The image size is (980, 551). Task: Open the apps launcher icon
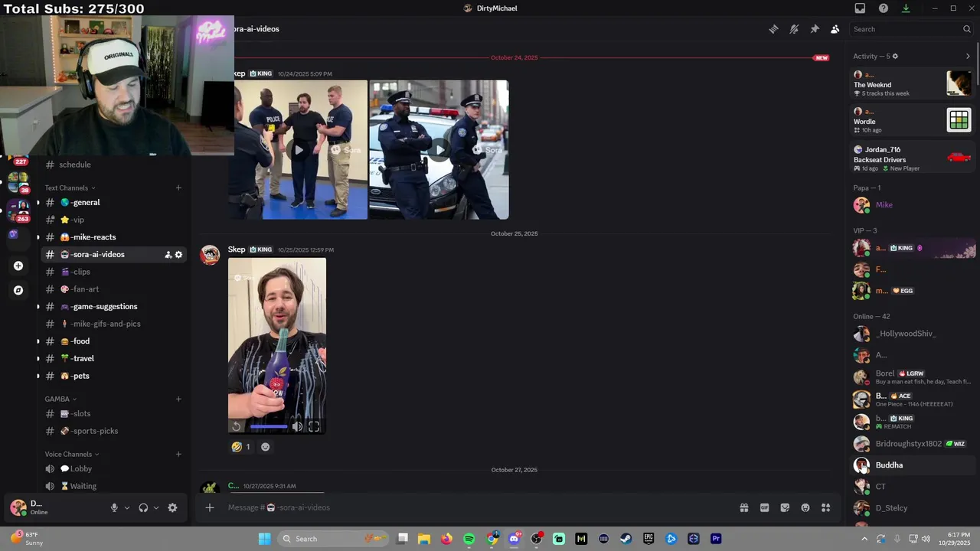pos(826,507)
